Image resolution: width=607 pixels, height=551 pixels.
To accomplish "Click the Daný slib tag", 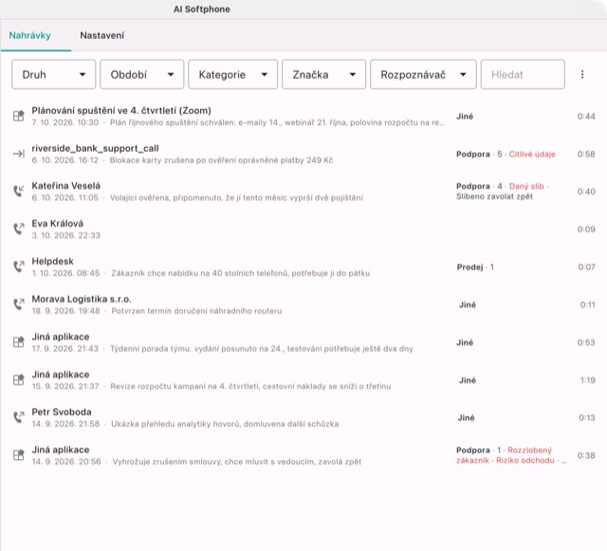I will 526,186.
